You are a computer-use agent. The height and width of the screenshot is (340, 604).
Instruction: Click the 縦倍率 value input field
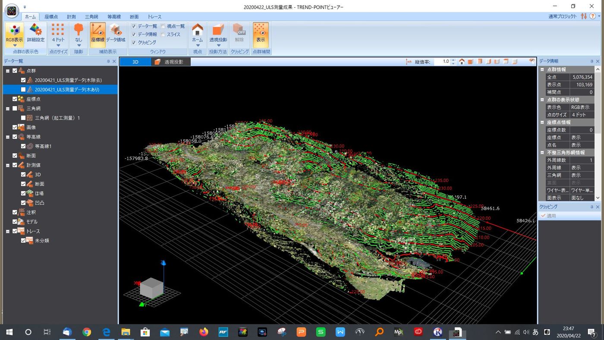click(442, 62)
